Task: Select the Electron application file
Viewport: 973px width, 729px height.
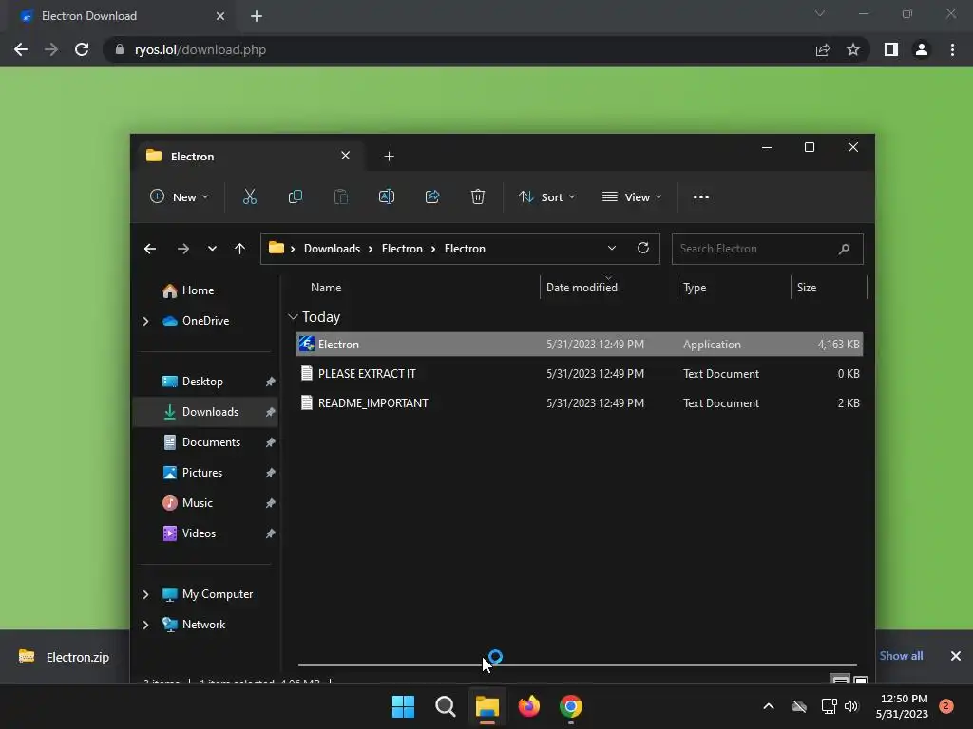Action: pos(580,344)
